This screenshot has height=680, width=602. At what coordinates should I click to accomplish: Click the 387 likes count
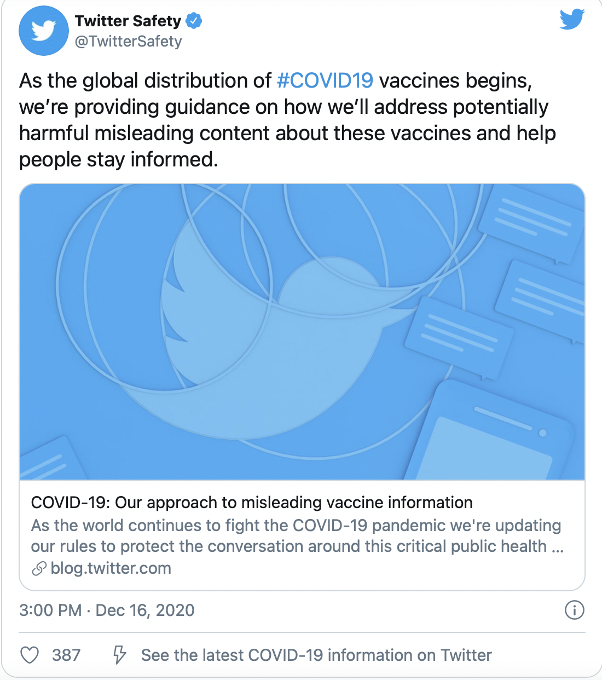66,655
